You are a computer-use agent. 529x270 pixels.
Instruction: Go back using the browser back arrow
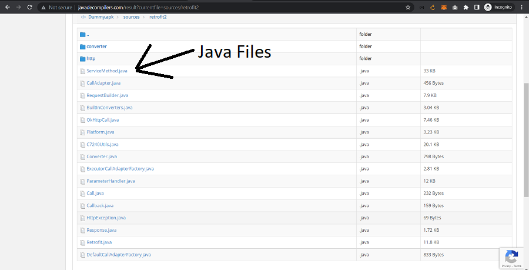point(8,7)
